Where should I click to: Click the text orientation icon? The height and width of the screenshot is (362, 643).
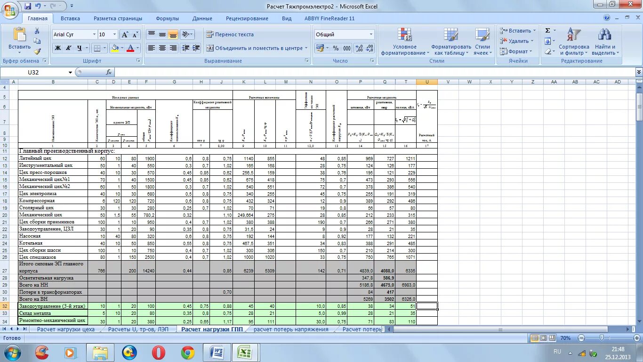pos(185,34)
